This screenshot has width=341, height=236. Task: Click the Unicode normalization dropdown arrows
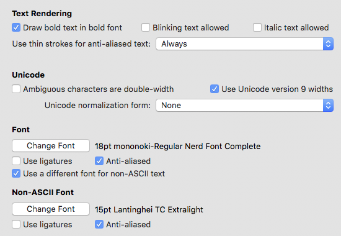pyautogui.click(x=328, y=105)
